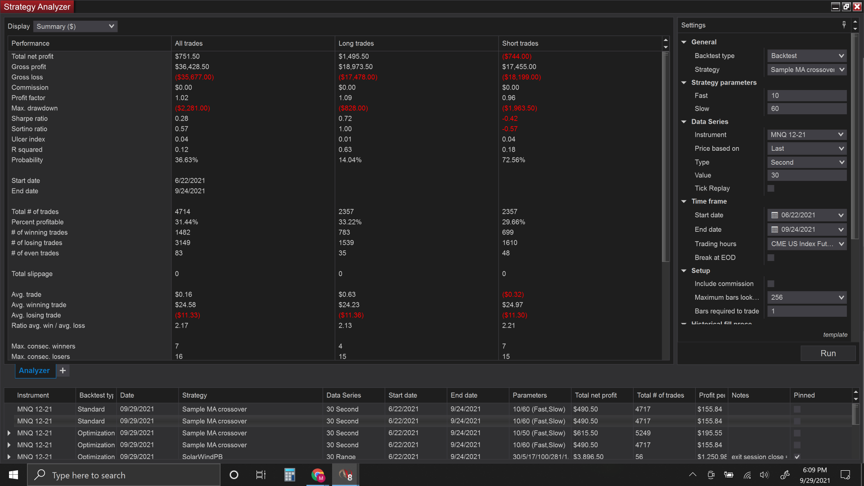
Task: Sort by Total net profit column header
Action: [x=596, y=395]
